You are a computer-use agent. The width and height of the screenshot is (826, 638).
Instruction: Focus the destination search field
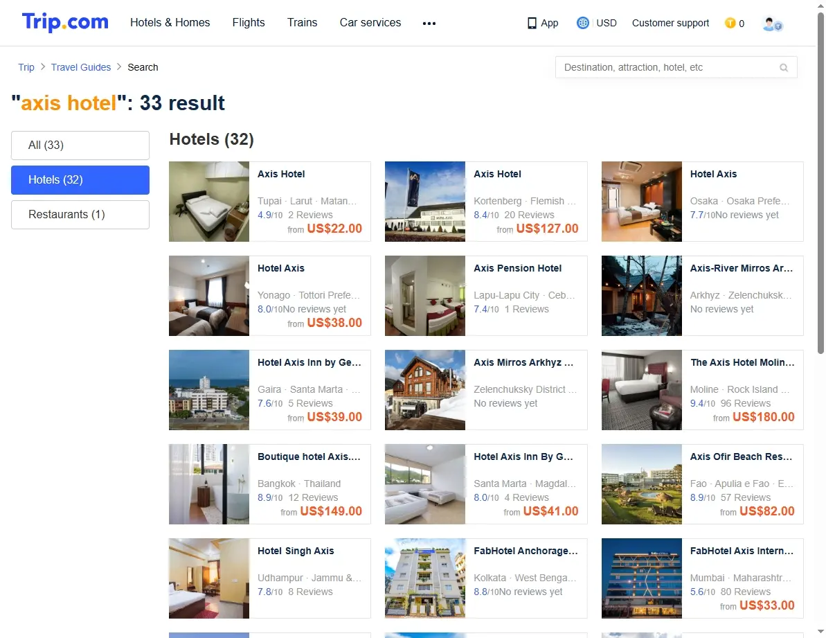point(676,67)
